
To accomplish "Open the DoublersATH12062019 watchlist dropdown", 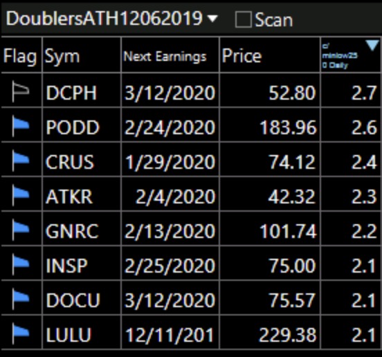I will pos(212,19).
